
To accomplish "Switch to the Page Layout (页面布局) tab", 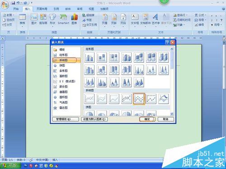I will point(42,9).
